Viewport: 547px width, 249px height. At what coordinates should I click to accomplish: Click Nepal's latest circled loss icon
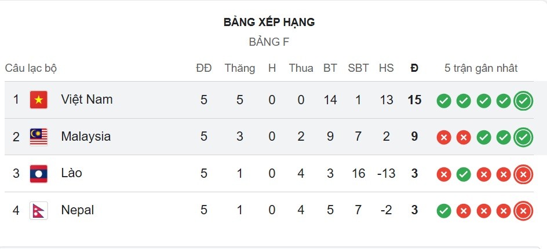point(523,211)
